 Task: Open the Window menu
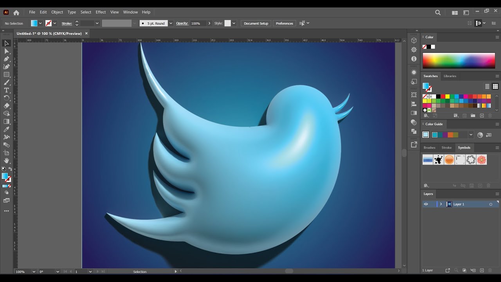tap(130, 12)
